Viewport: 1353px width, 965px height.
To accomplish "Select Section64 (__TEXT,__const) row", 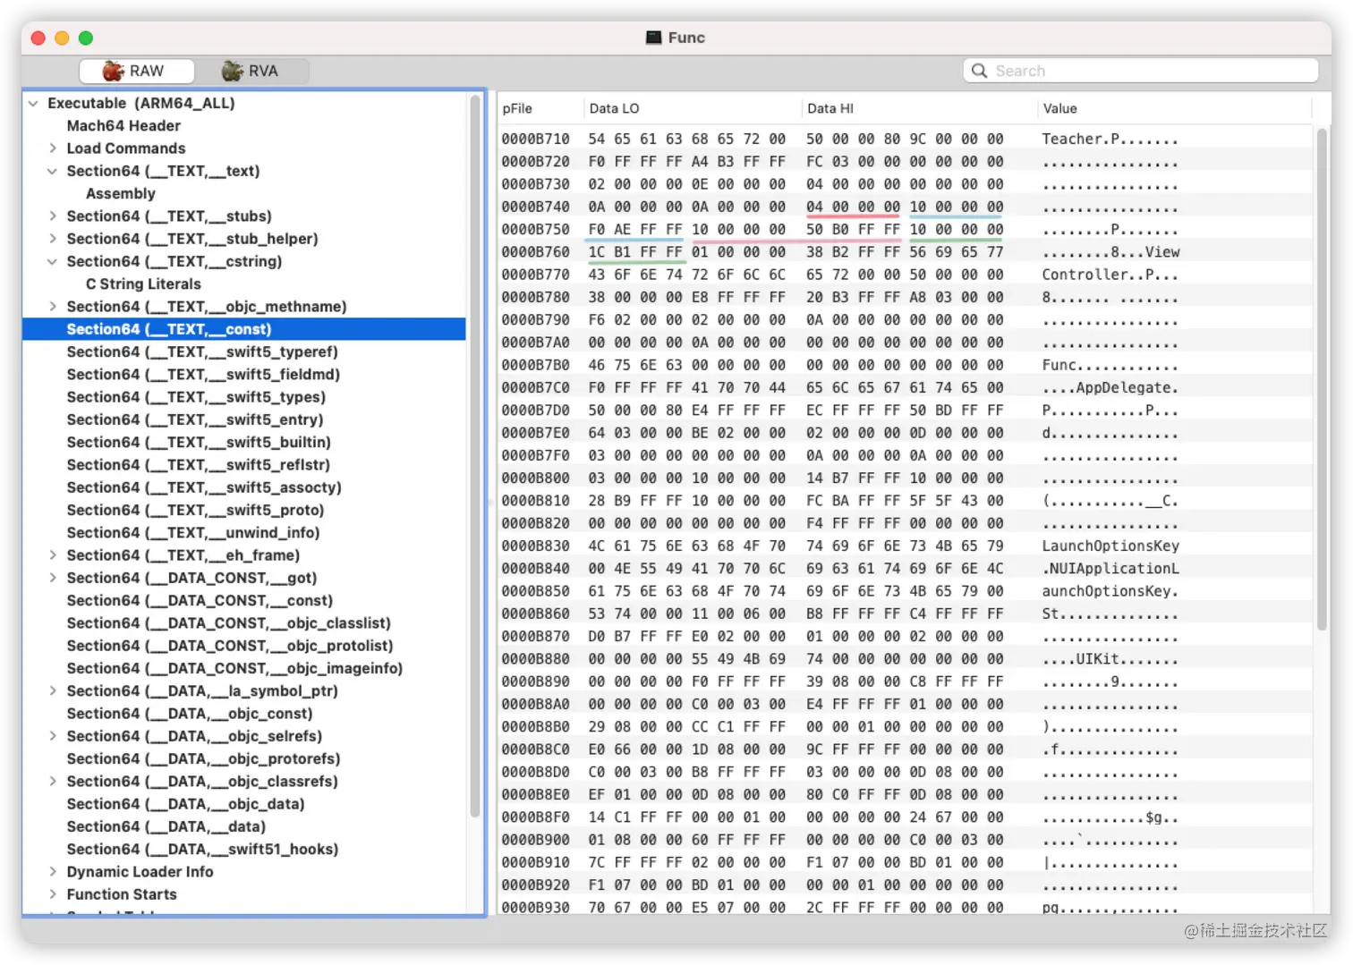I will [x=244, y=329].
